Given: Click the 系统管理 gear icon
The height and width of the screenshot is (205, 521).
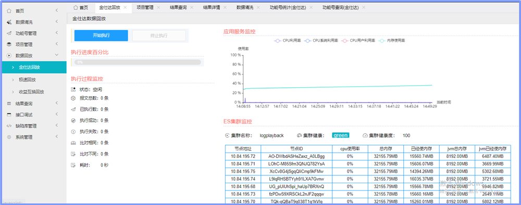Looking at the screenshot, I should click(9, 137).
